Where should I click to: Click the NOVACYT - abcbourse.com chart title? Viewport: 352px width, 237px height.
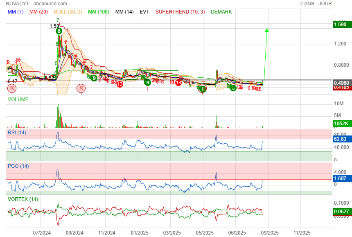tap(36, 4)
